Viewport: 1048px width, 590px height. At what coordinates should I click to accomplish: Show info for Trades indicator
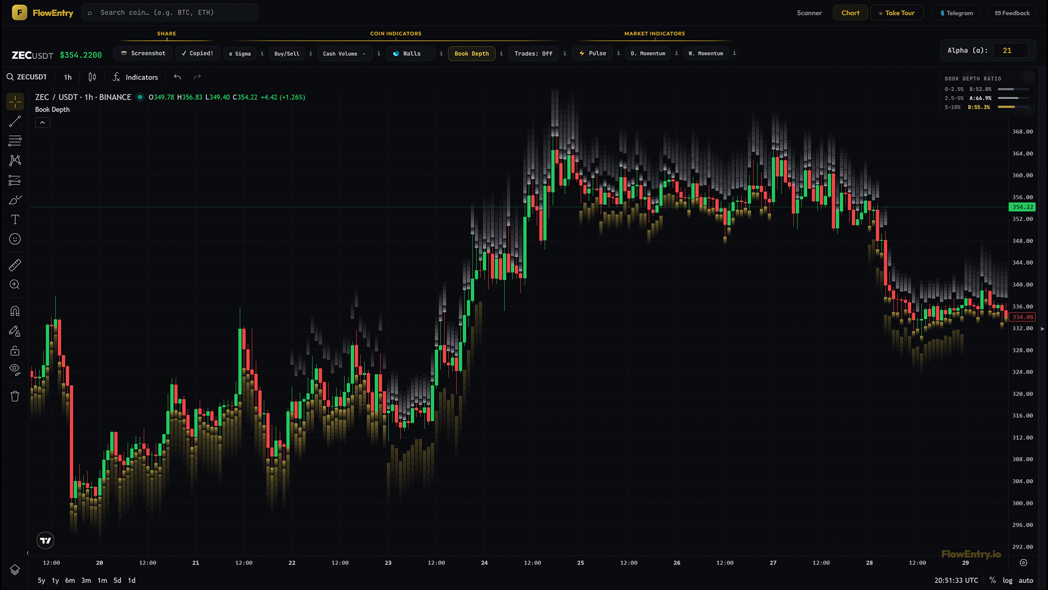[x=564, y=54]
